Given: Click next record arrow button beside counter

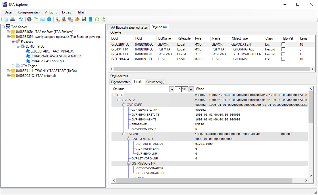Looking at the screenshot, I should coord(191,89).
